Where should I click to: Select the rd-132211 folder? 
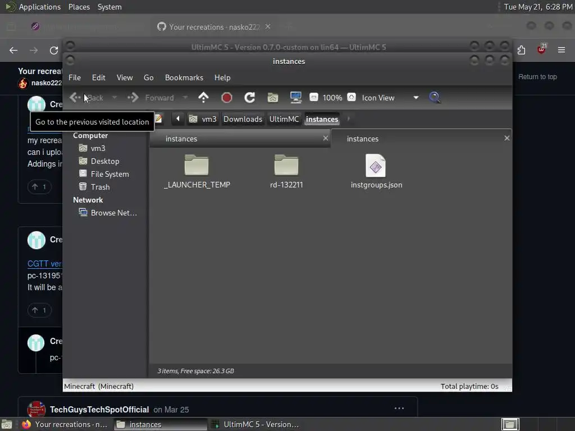(x=286, y=172)
